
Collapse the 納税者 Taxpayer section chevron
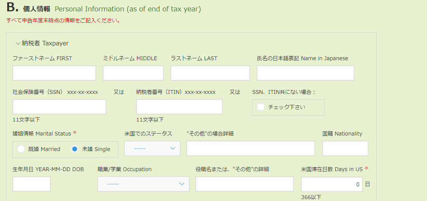click(18, 44)
